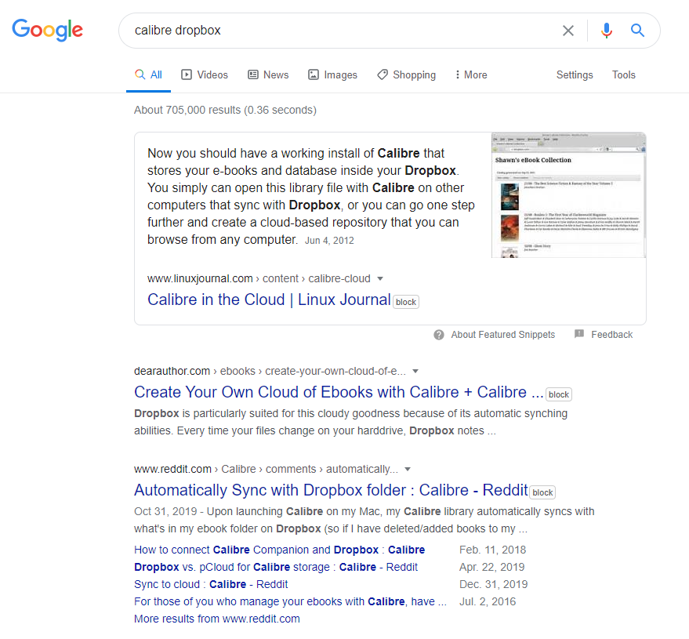The width and height of the screenshot is (689, 639).
Task: Expand the More search options menu
Action: 470,75
